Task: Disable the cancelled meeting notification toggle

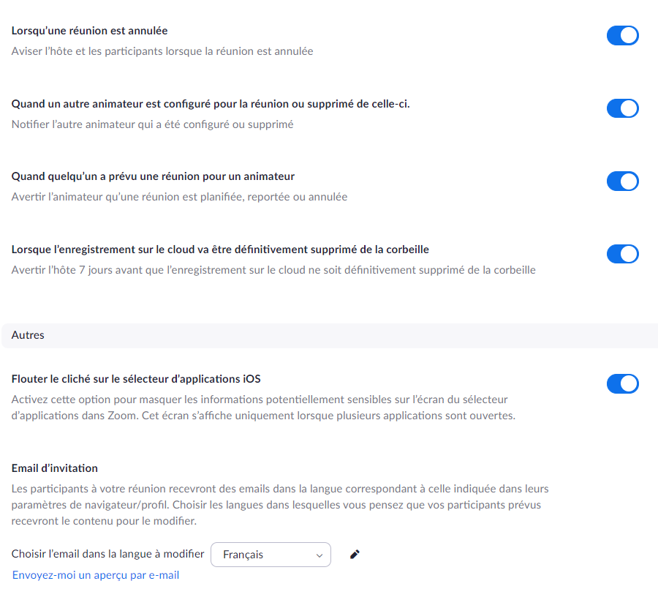Action: pyautogui.click(x=622, y=35)
